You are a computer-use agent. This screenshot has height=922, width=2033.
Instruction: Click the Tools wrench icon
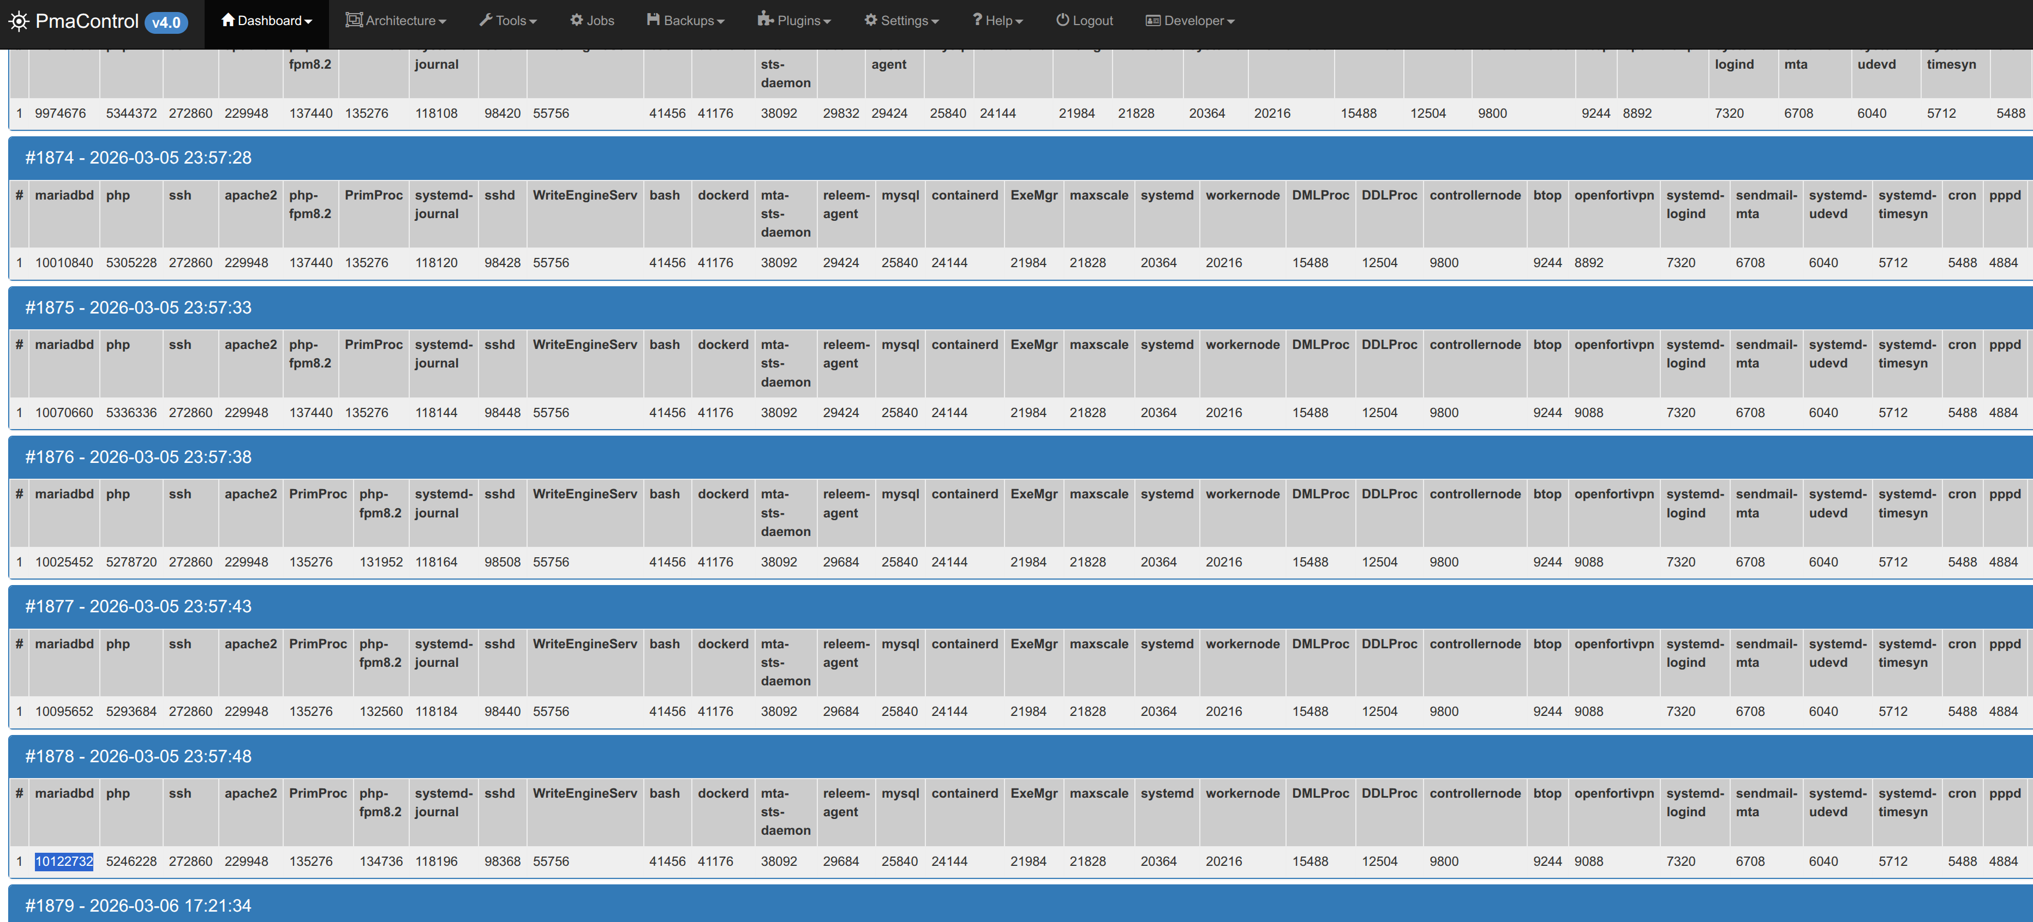pyautogui.click(x=486, y=20)
